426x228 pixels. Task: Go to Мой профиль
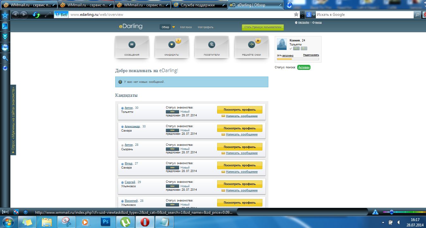206,27
